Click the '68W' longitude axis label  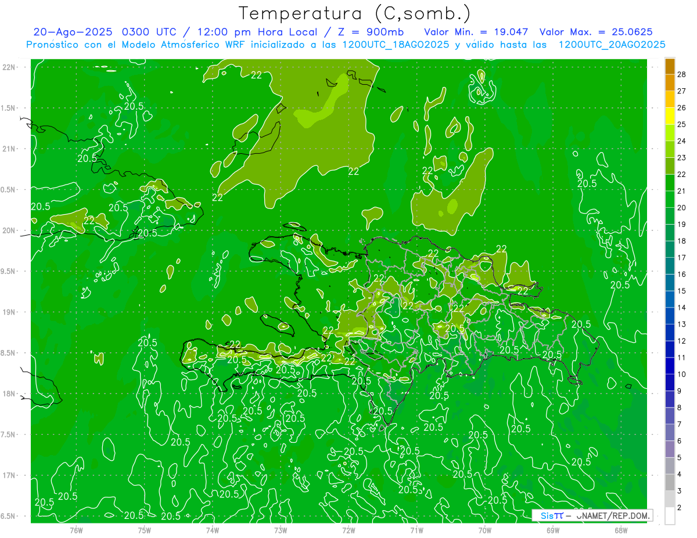click(621, 530)
